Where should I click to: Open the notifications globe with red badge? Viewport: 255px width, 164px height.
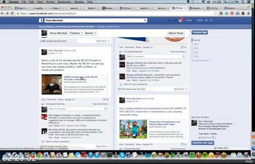point(181,20)
